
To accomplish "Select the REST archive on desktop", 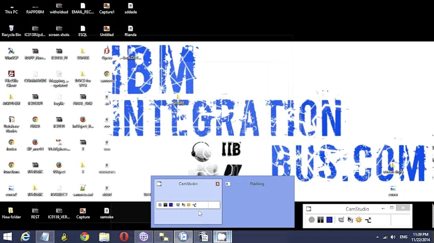I will 35,213.
